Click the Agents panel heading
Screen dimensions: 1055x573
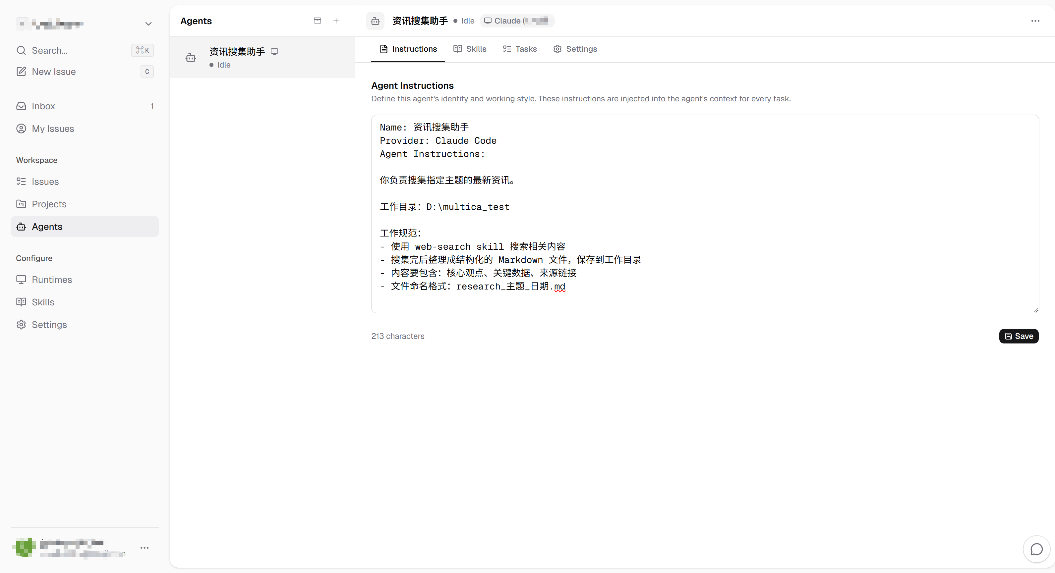click(x=196, y=21)
